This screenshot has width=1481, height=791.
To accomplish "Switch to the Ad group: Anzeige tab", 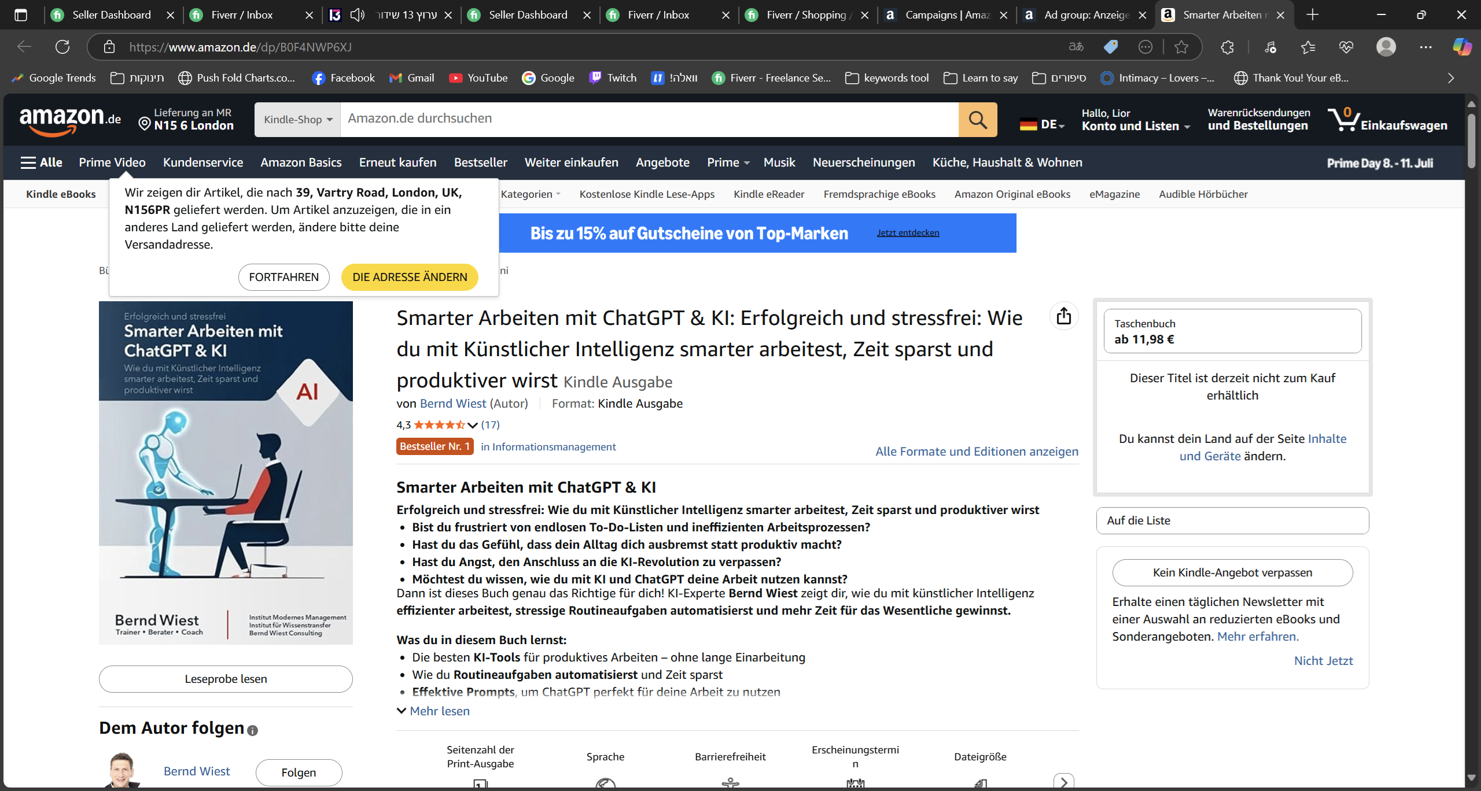I will point(1085,15).
